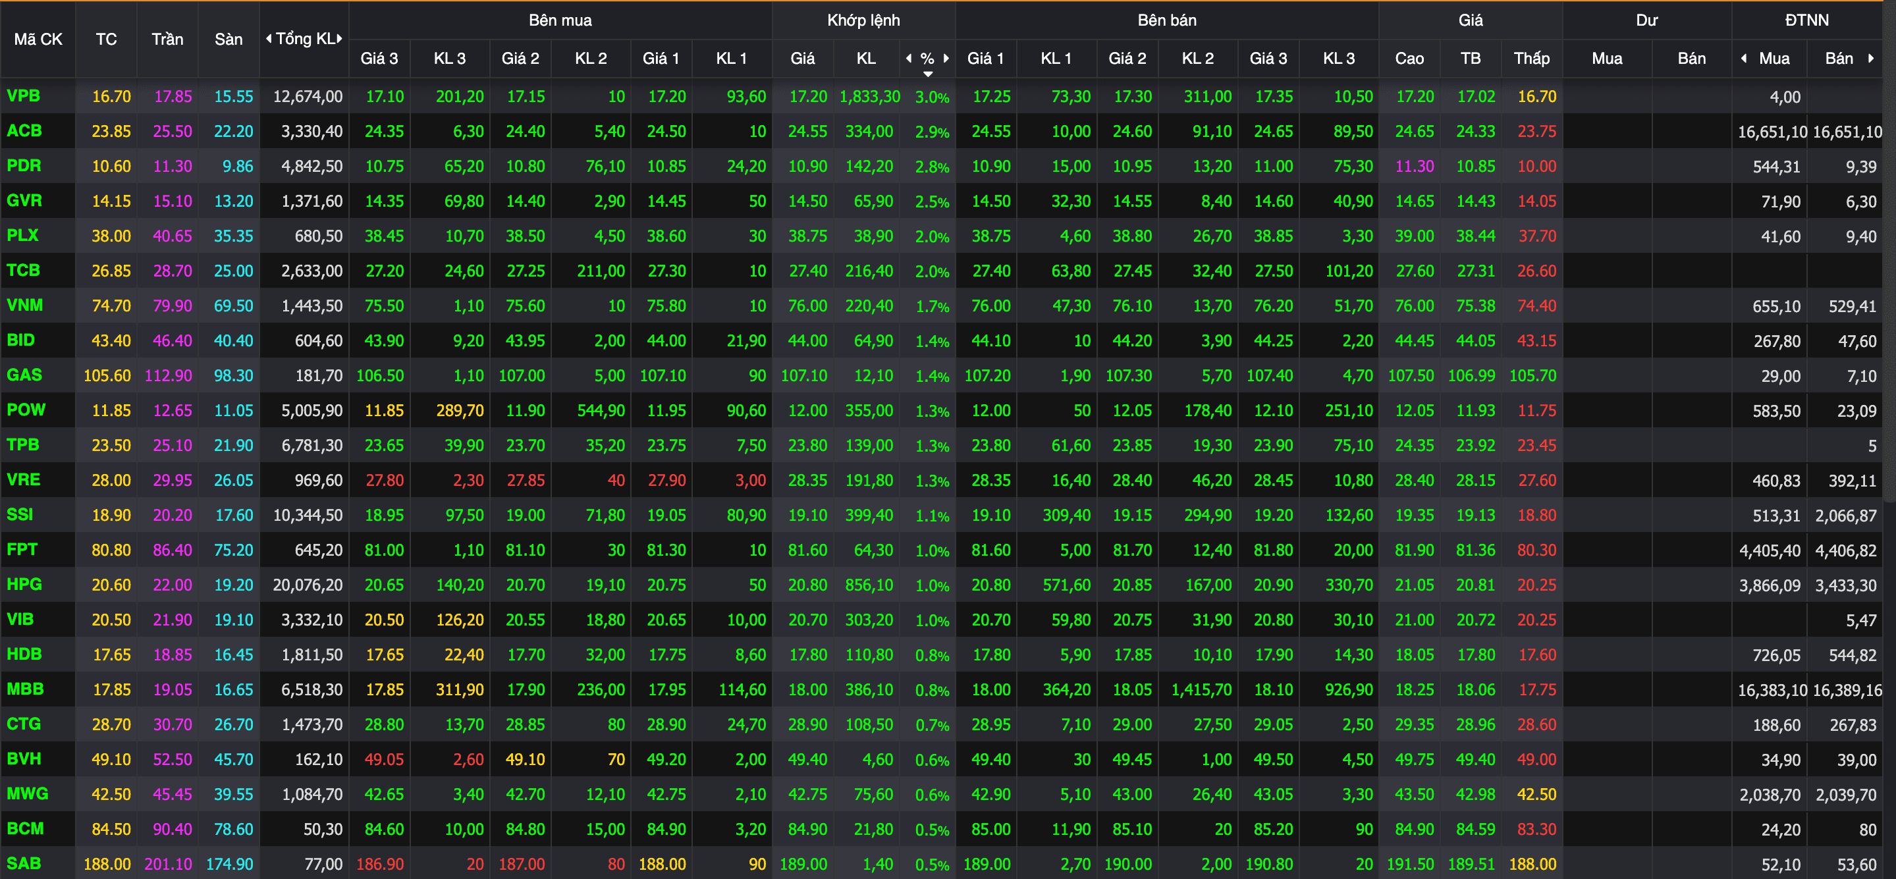
Task: Click Khớp lệnh KL column header
Action: [866, 58]
